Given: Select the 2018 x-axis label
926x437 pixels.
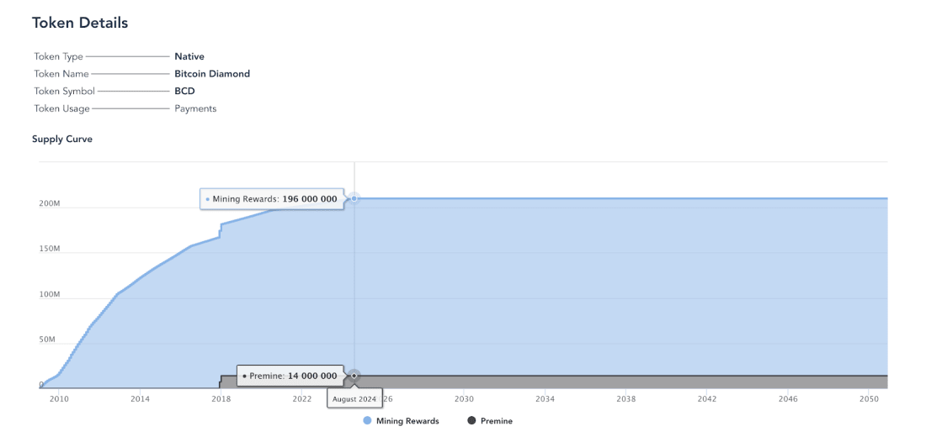Looking at the screenshot, I should 221,398.
